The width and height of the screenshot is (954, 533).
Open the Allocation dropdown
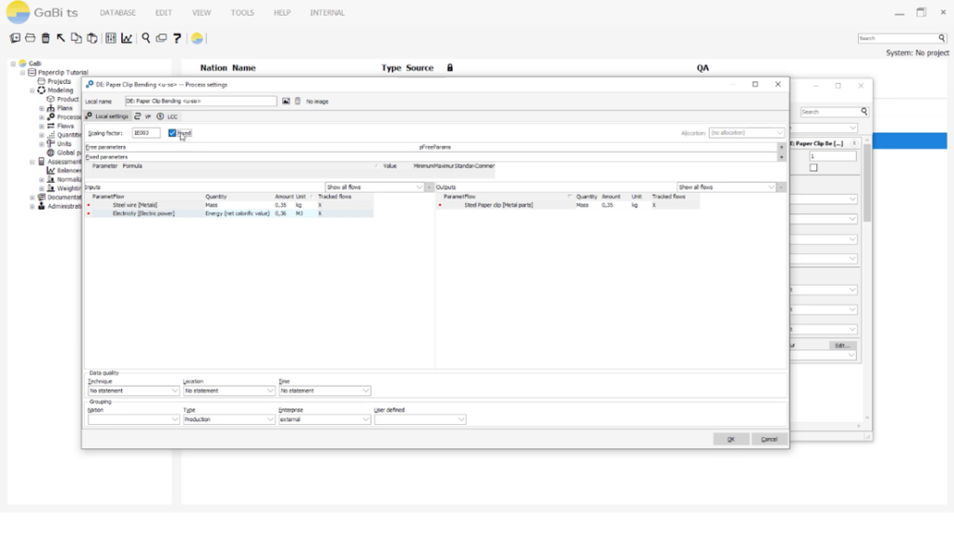pyautogui.click(x=746, y=132)
